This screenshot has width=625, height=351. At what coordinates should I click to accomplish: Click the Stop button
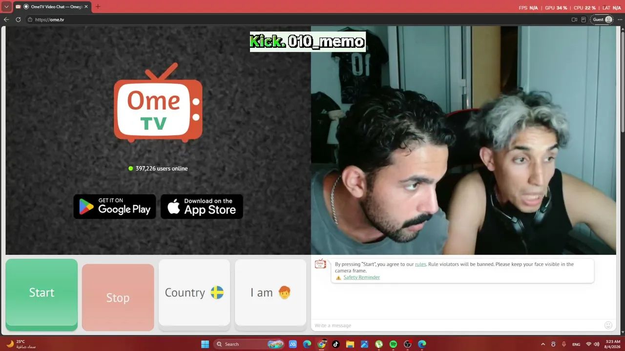coord(118,297)
